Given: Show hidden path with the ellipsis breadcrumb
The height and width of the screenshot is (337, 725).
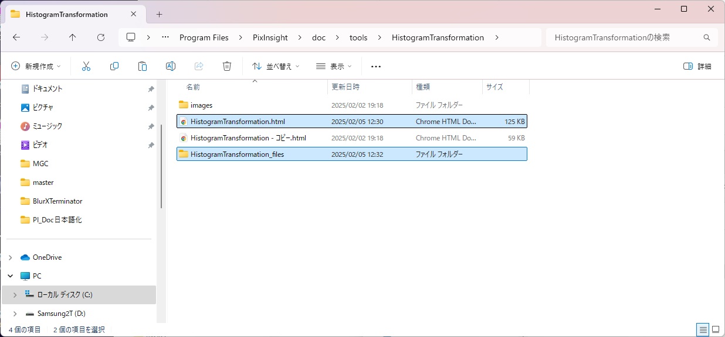Looking at the screenshot, I should (x=165, y=37).
